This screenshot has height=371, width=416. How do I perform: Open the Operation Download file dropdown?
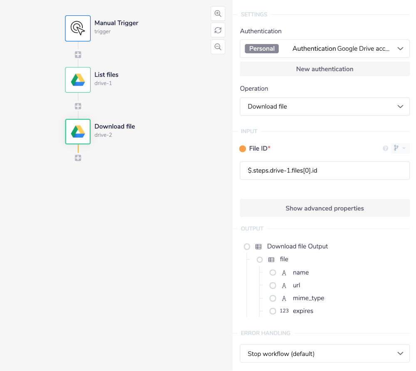pos(324,106)
